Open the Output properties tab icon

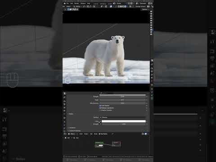coord(64,101)
